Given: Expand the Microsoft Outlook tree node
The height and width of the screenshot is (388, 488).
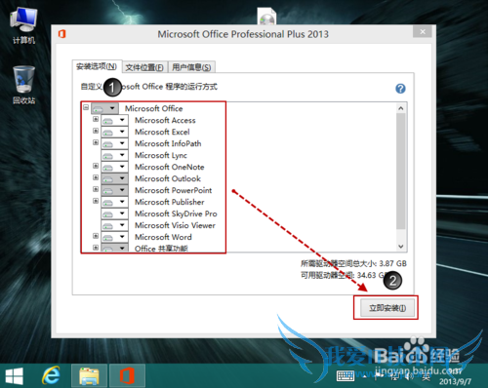Looking at the screenshot, I should coord(96,177).
